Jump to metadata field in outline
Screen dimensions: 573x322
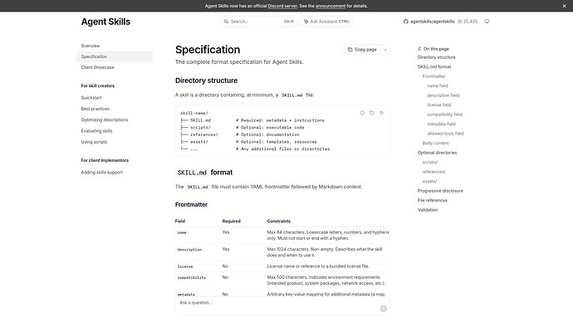442,124
